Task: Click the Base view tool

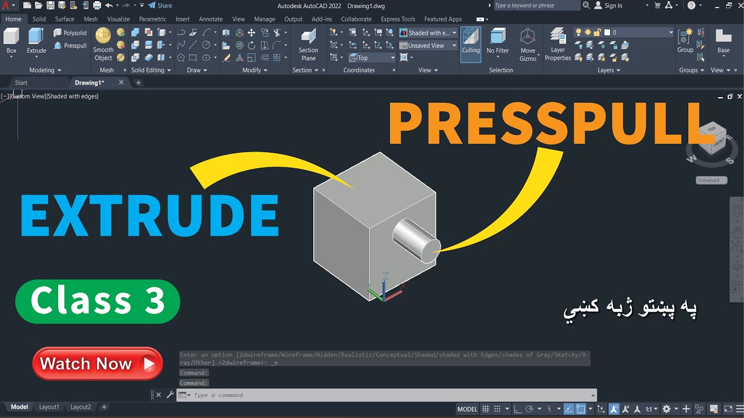Action: coord(724,41)
